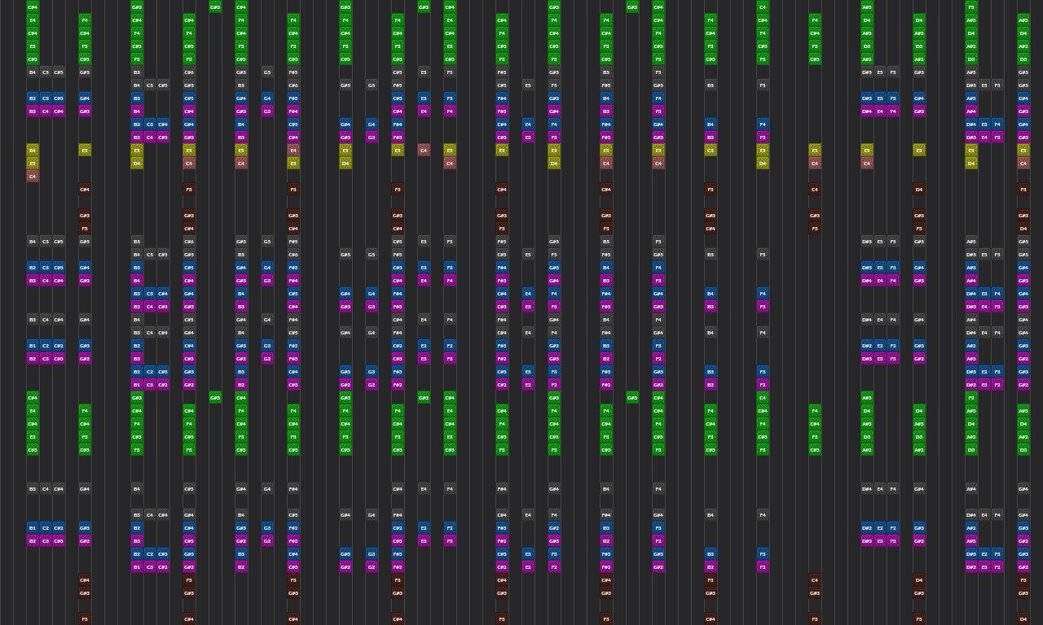The width and height of the screenshot is (1043, 625).
Task: Select the leftmost C#4 in the upper brown row
Action: coord(85,189)
